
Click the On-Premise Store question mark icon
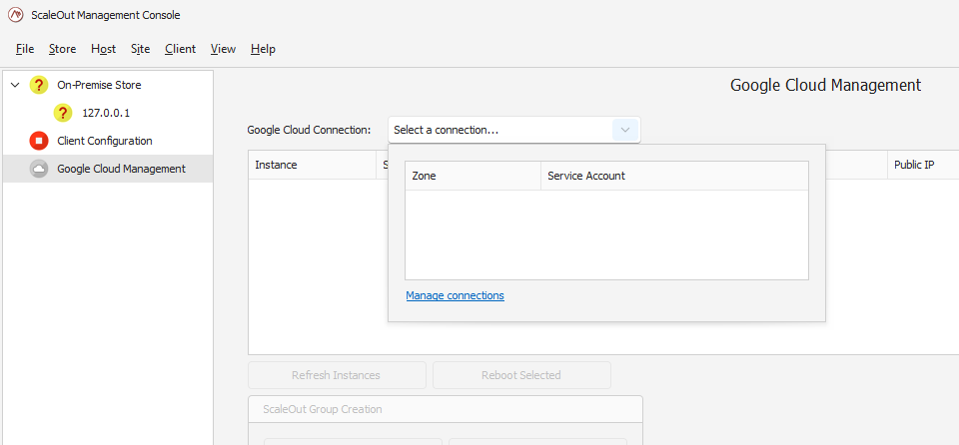39,85
